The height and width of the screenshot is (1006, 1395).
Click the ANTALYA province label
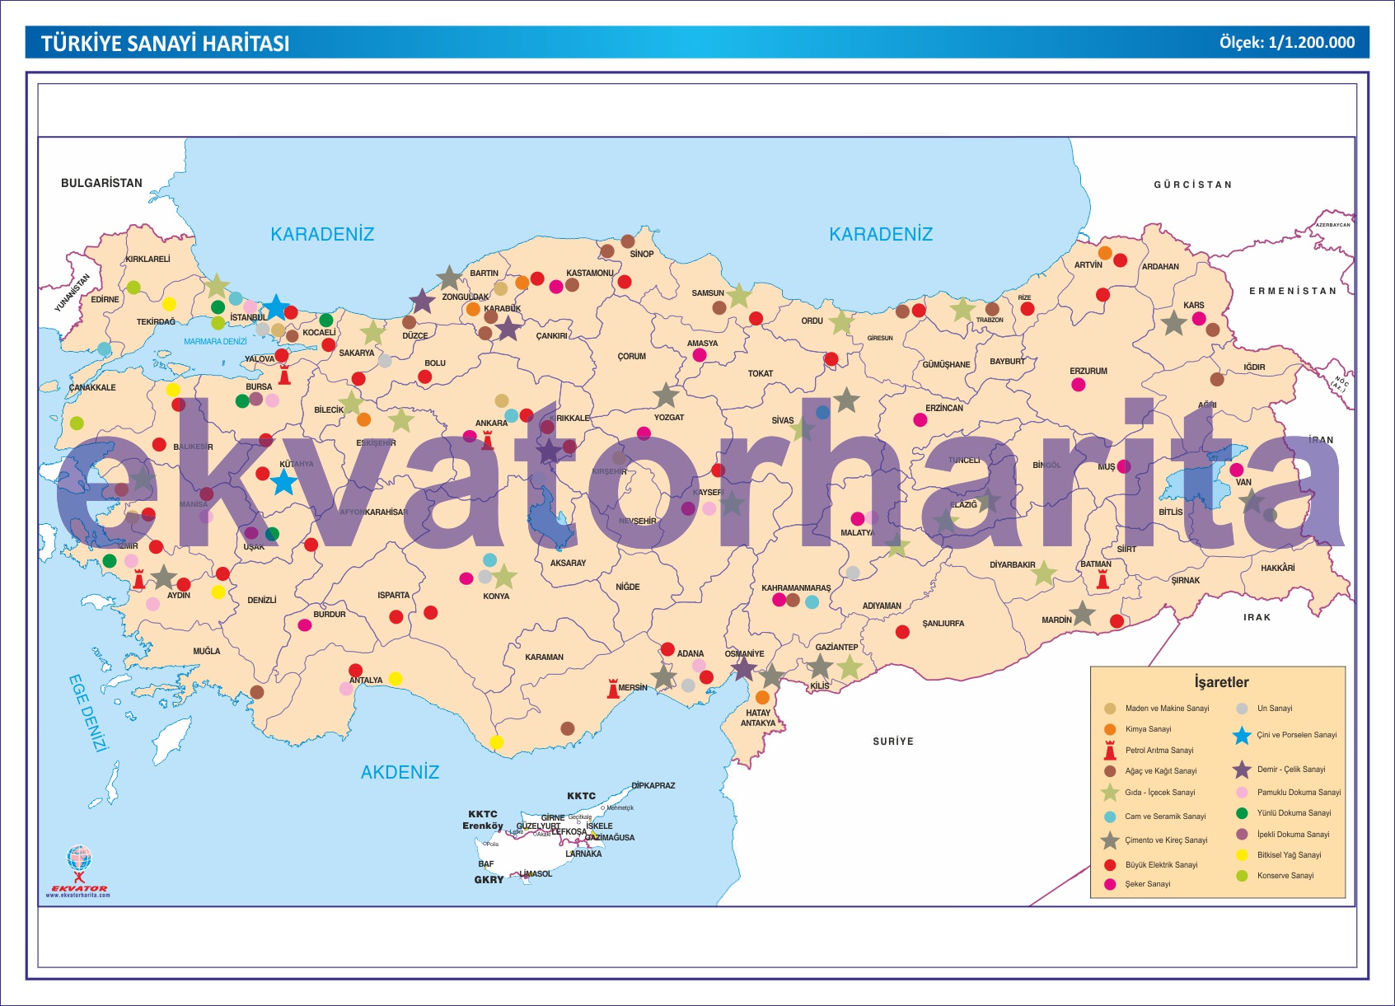pos(366,680)
